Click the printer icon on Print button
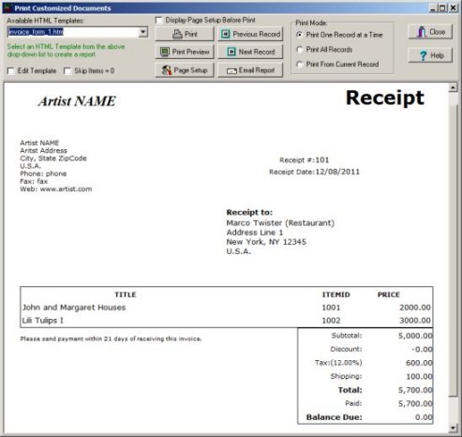This screenshot has width=462, height=437. pyautogui.click(x=177, y=34)
